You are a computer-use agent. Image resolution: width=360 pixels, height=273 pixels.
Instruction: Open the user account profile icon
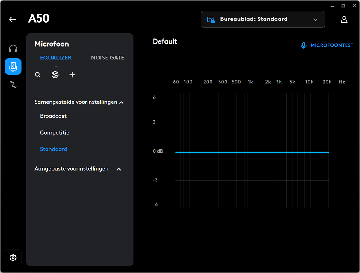344,19
